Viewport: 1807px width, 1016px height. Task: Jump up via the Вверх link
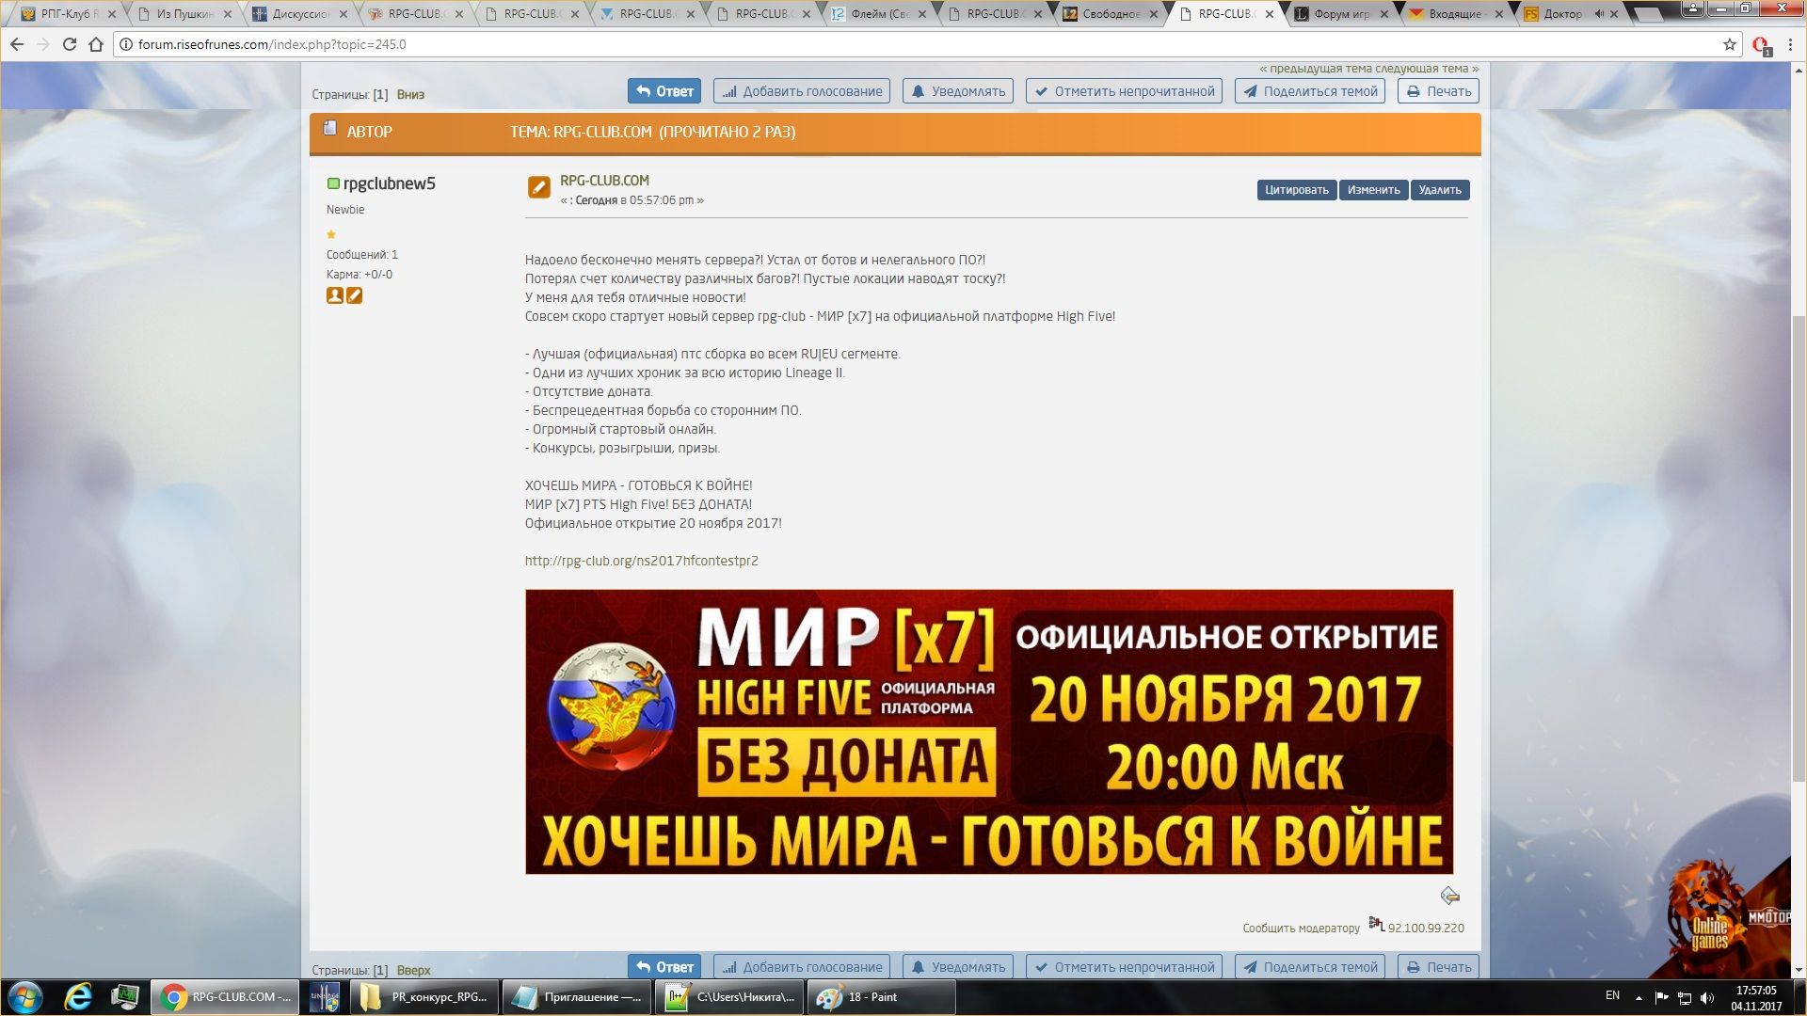(x=413, y=970)
